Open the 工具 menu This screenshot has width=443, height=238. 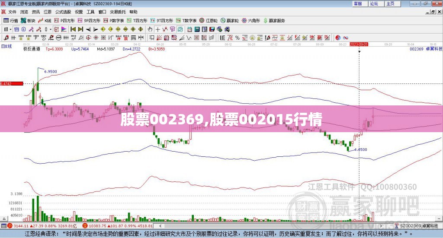[90, 12]
